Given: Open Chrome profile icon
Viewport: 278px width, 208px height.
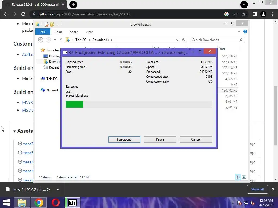Looking at the screenshot, I should coord(263,14).
